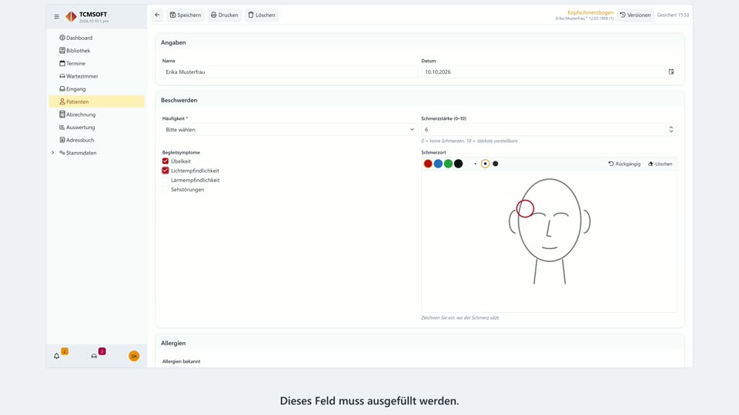Expand the Stammdaten chevron
The width and height of the screenshot is (739, 415).
(x=53, y=152)
